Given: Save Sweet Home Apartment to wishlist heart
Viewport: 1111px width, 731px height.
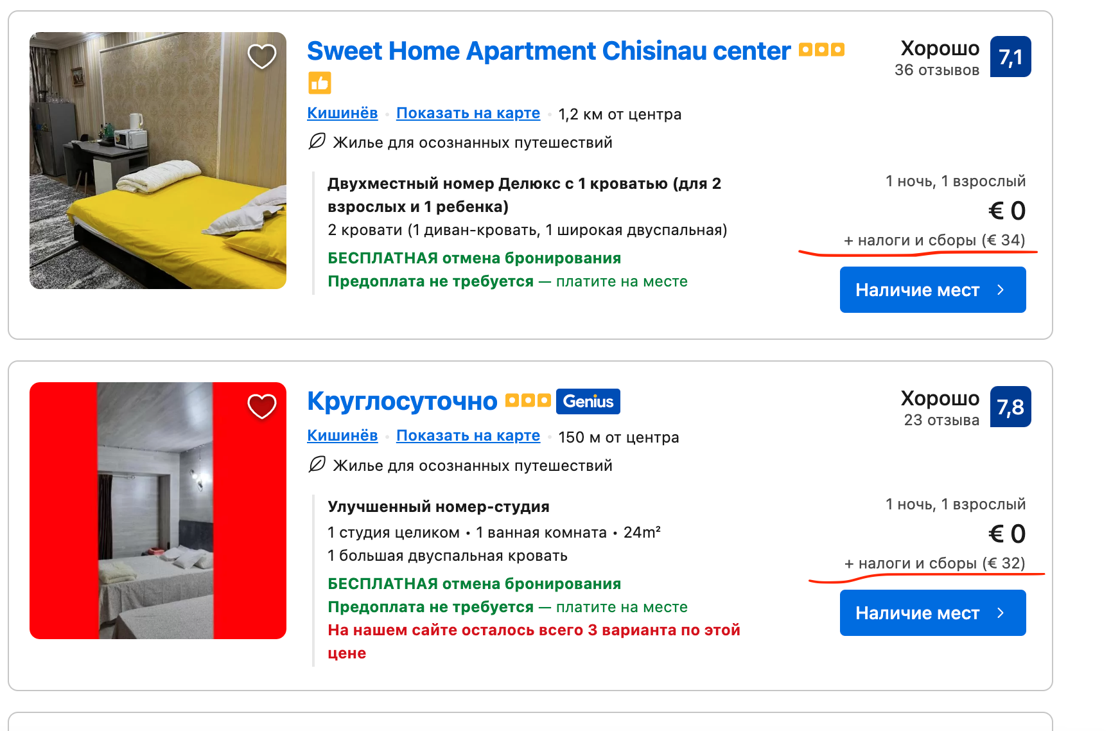Looking at the screenshot, I should tap(262, 57).
